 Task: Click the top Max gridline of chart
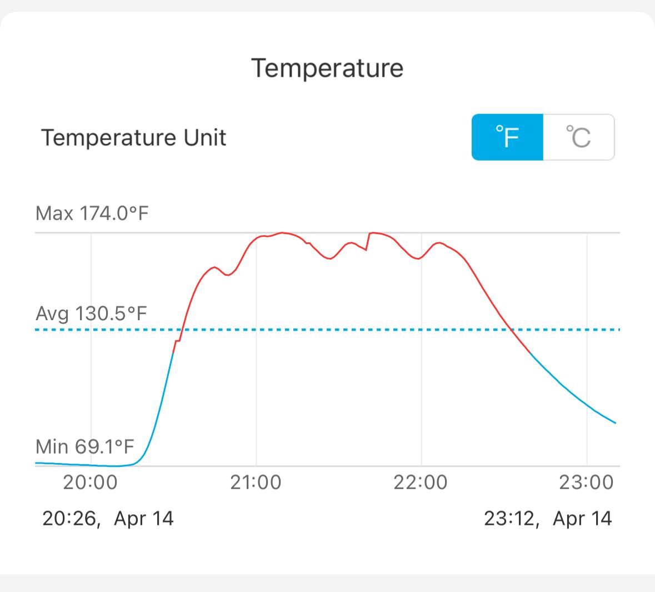333,232
